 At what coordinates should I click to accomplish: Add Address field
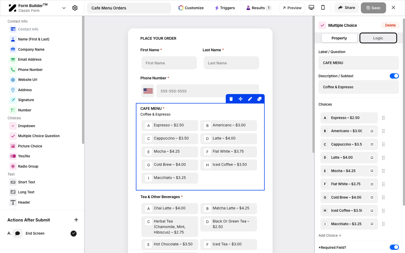20,90
